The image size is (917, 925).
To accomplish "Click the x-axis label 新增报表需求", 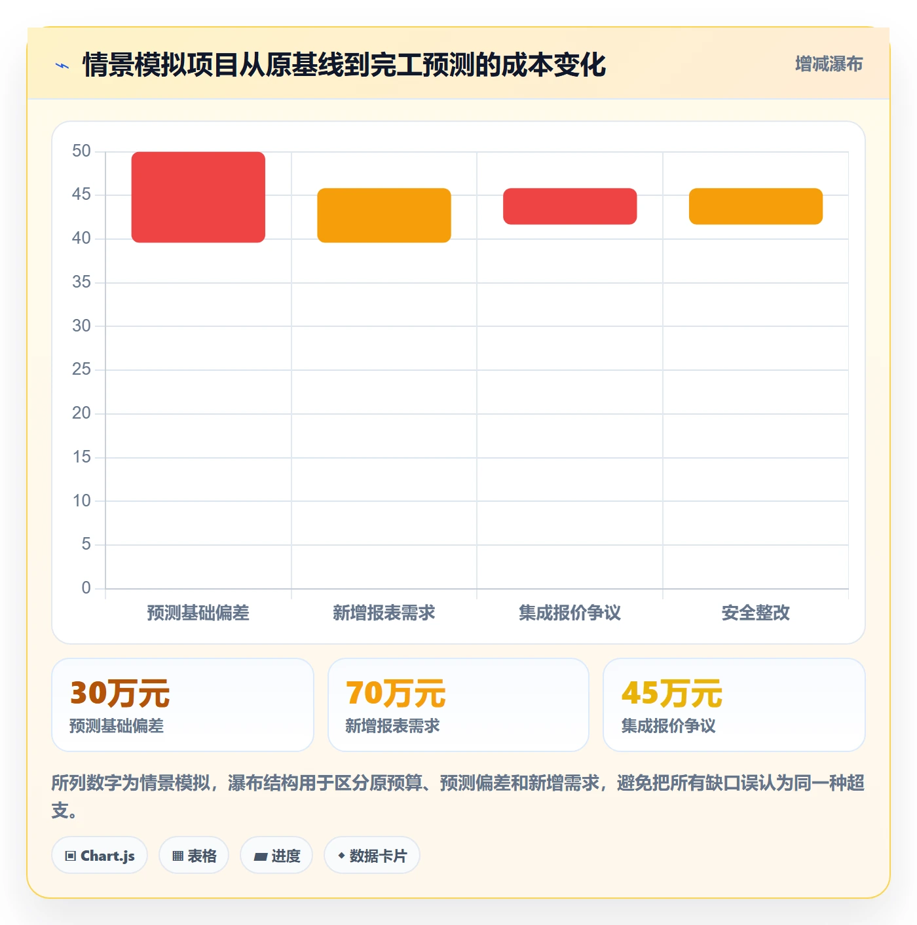I will tap(384, 613).
